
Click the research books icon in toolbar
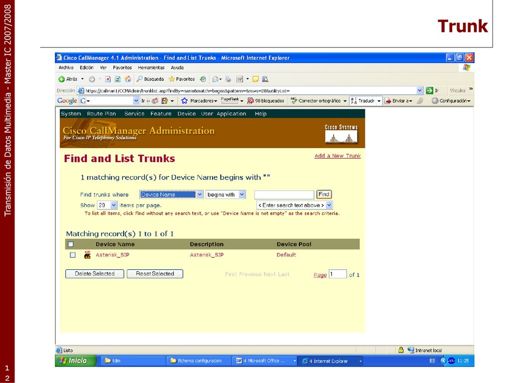265,79
